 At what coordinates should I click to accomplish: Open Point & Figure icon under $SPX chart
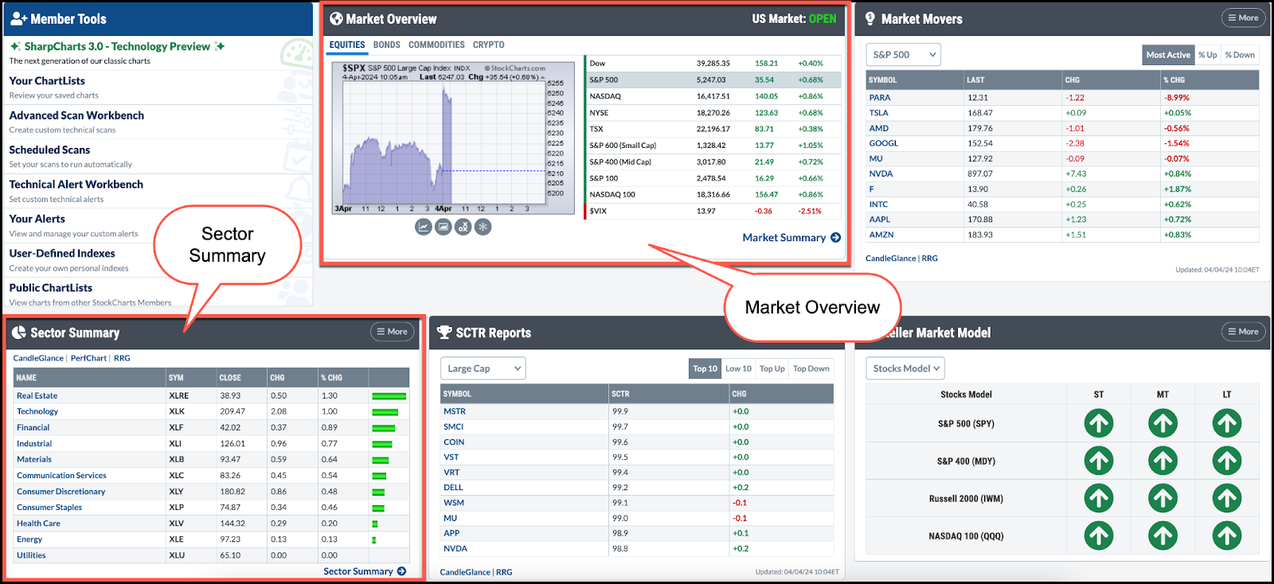463,227
